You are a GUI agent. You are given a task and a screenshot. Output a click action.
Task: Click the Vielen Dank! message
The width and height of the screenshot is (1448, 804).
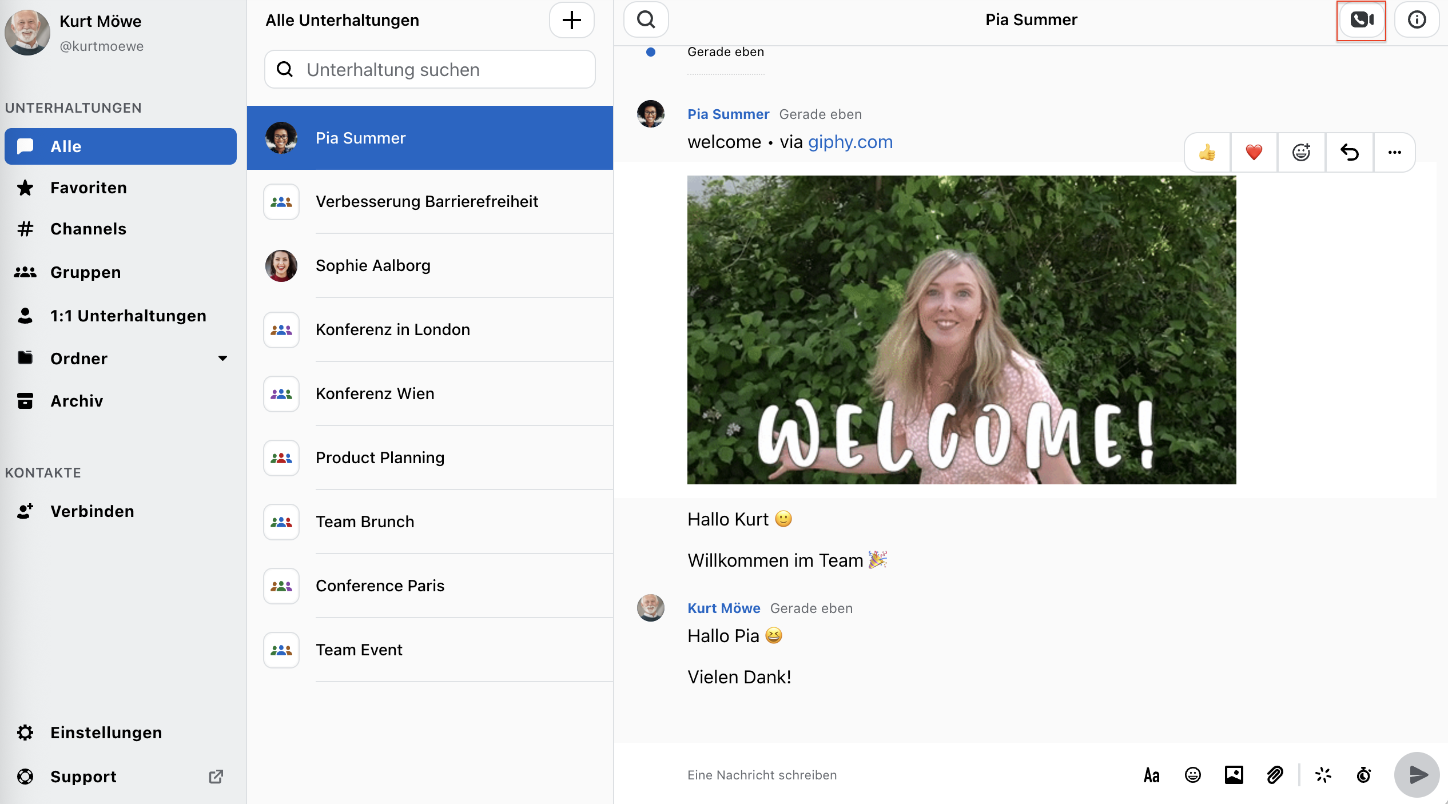(x=739, y=677)
